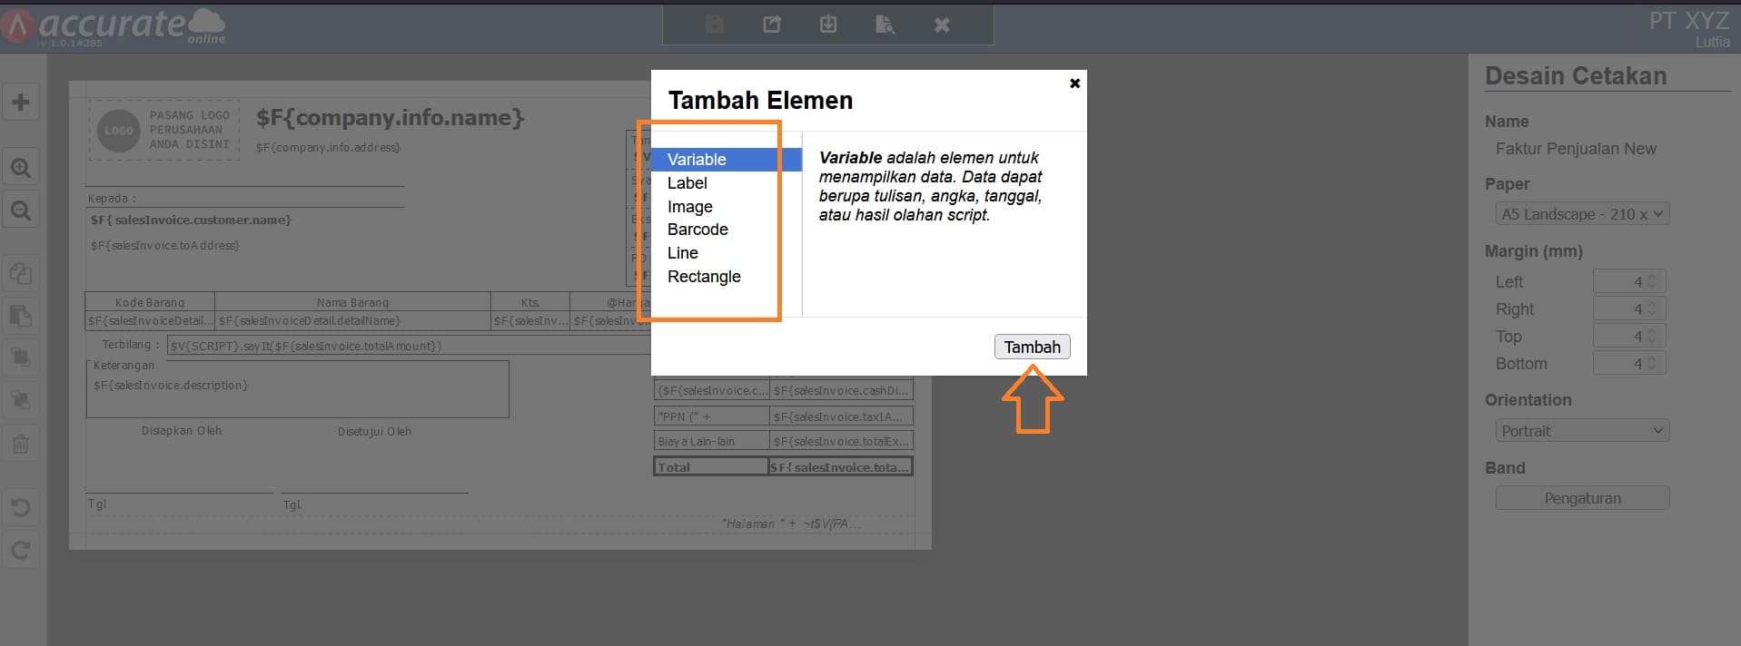Click the X close icon in top toolbar
Viewport: 1741px width, 646px height.
click(x=942, y=25)
